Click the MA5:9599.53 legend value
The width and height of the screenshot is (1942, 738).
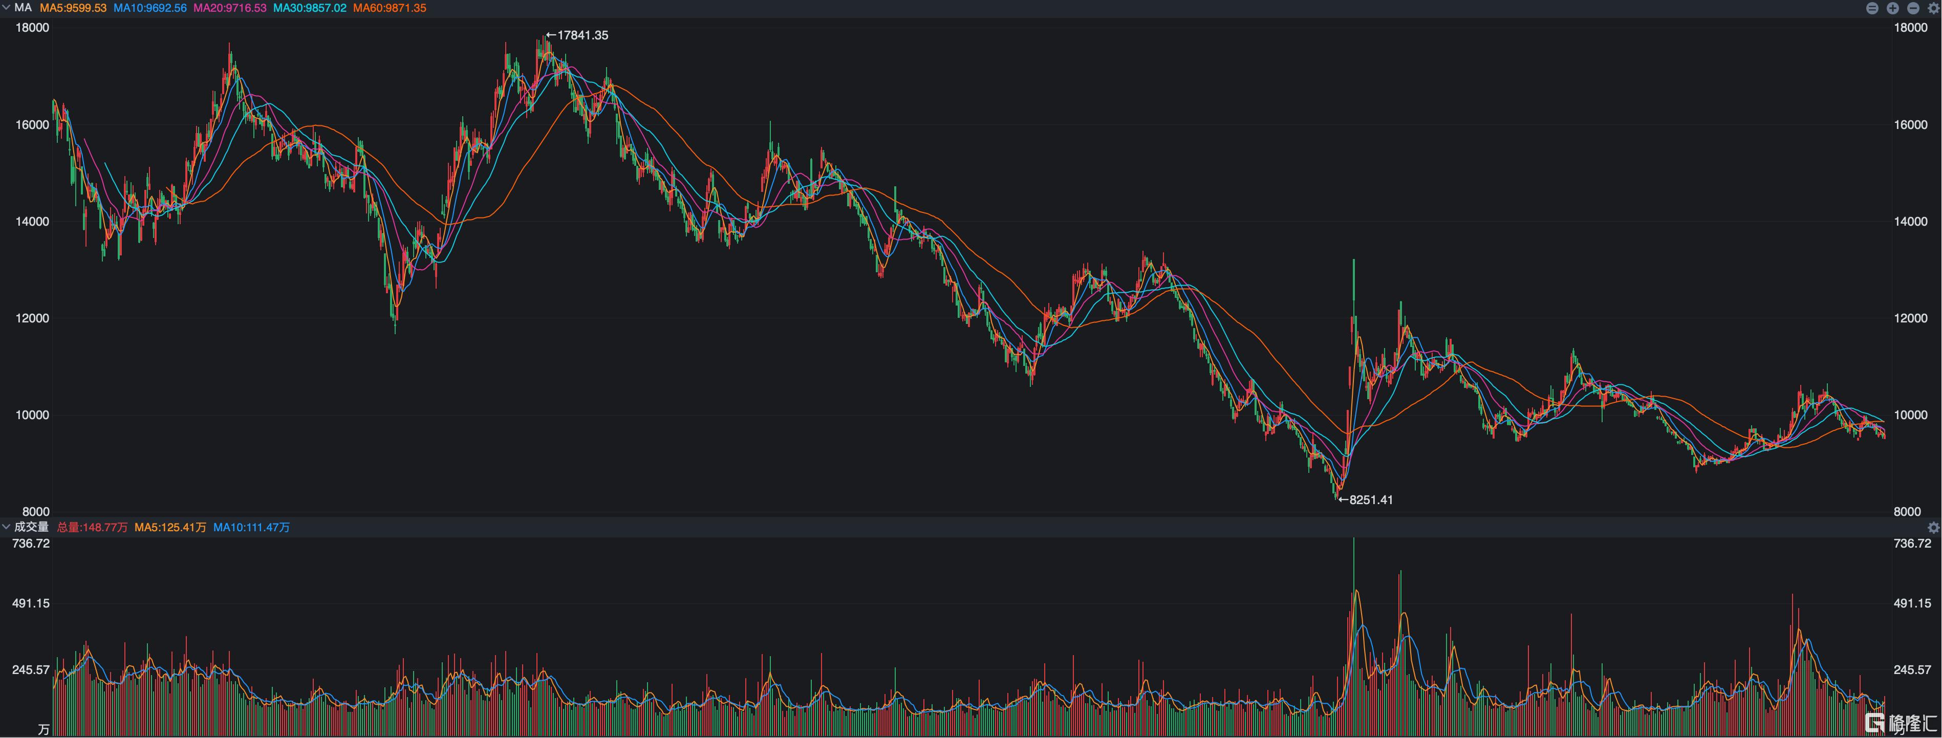[73, 8]
